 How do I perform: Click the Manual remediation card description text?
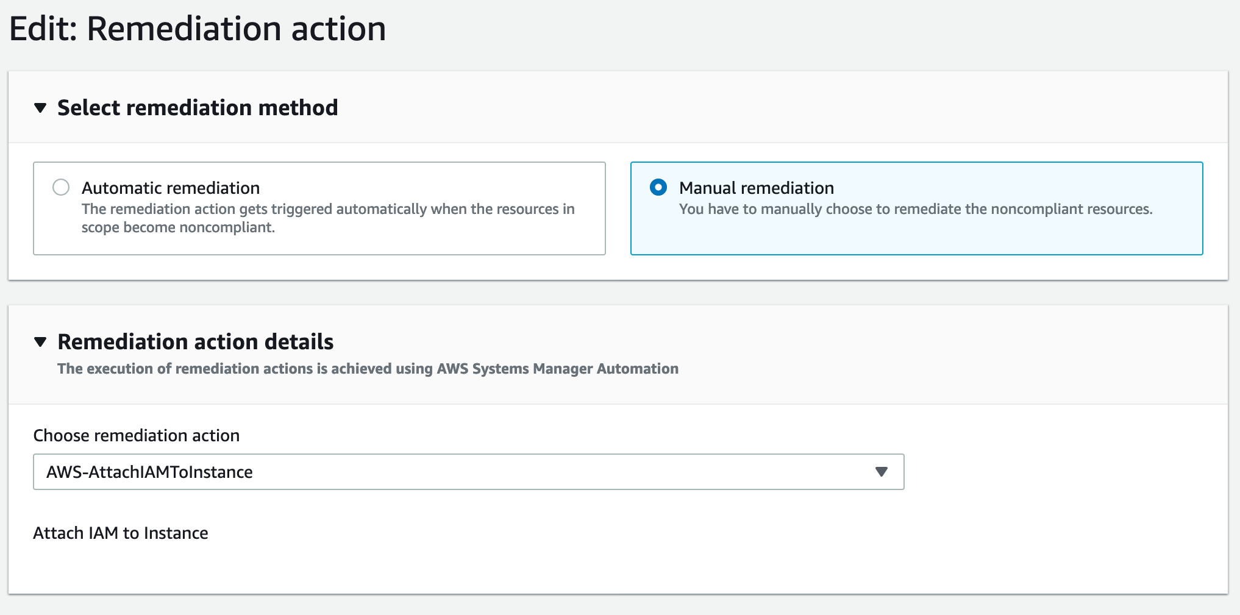click(916, 209)
